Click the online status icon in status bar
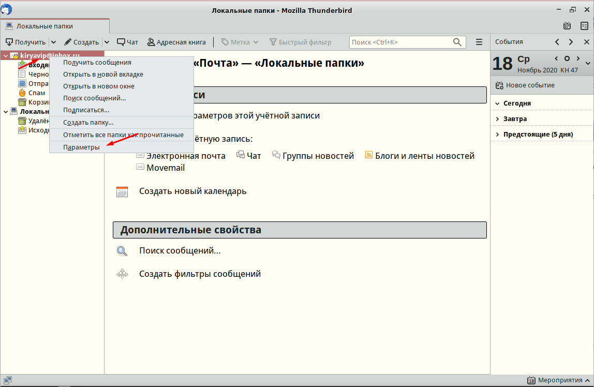 pyautogui.click(x=8, y=380)
